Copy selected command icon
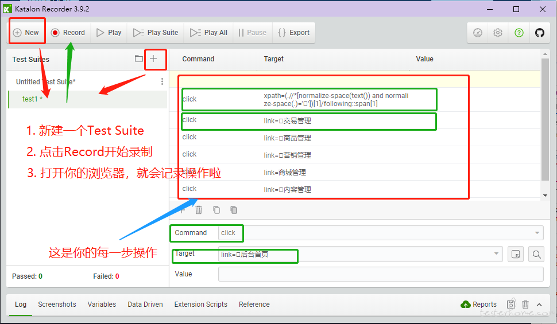This screenshot has height=324, width=557. click(x=216, y=210)
